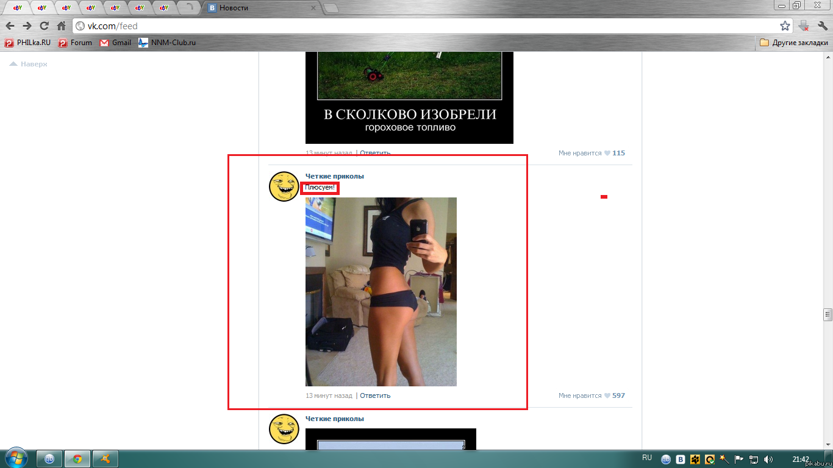The width and height of the screenshot is (833, 468).
Task: Focus the vk.com/feed address bar
Action: coord(433,26)
